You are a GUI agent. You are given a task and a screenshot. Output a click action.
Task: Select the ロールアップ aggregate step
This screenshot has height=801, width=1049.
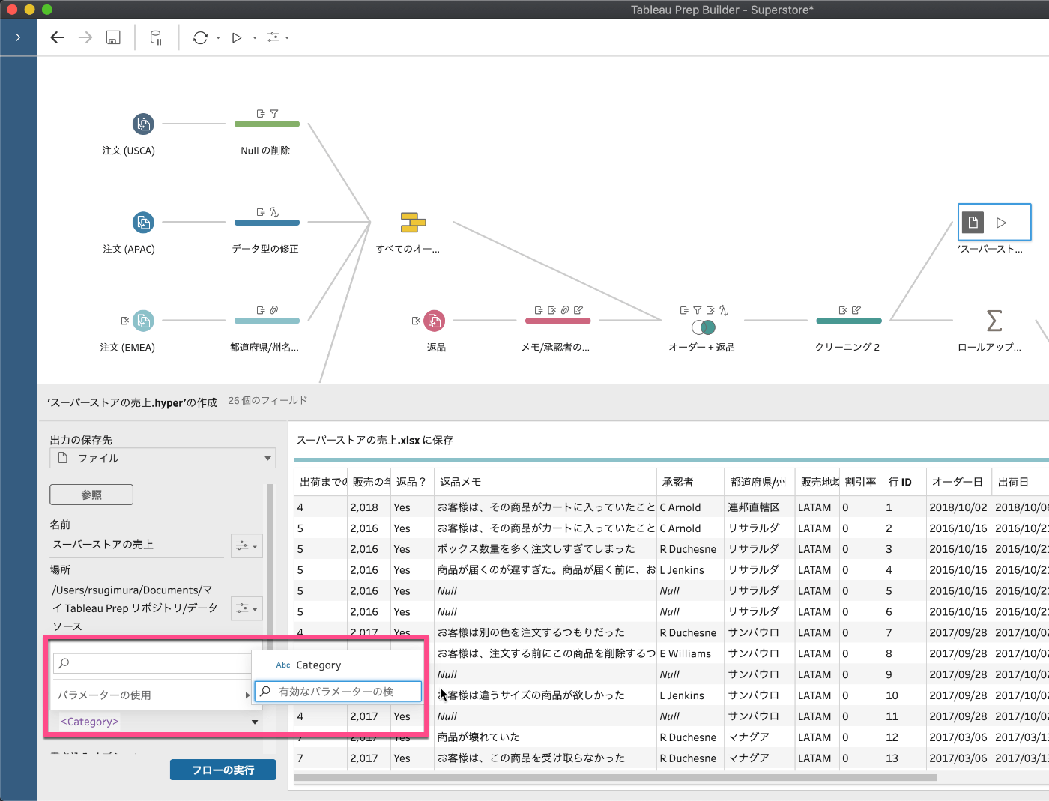(994, 321)
